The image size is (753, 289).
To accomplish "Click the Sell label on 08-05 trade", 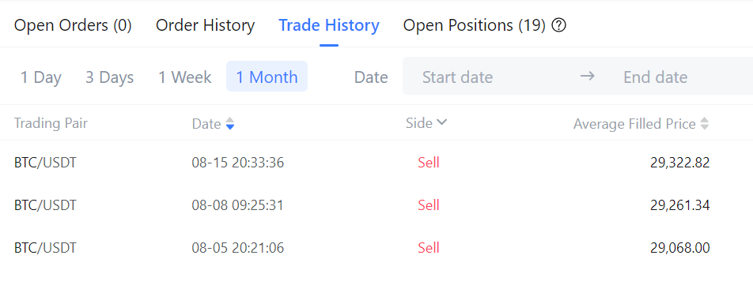I will coord(429,248).
